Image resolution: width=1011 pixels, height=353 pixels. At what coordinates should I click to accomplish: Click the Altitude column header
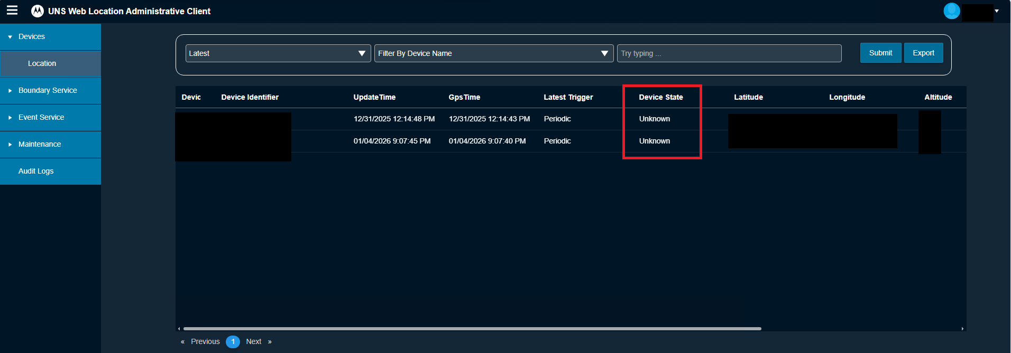tap(938, 97)
